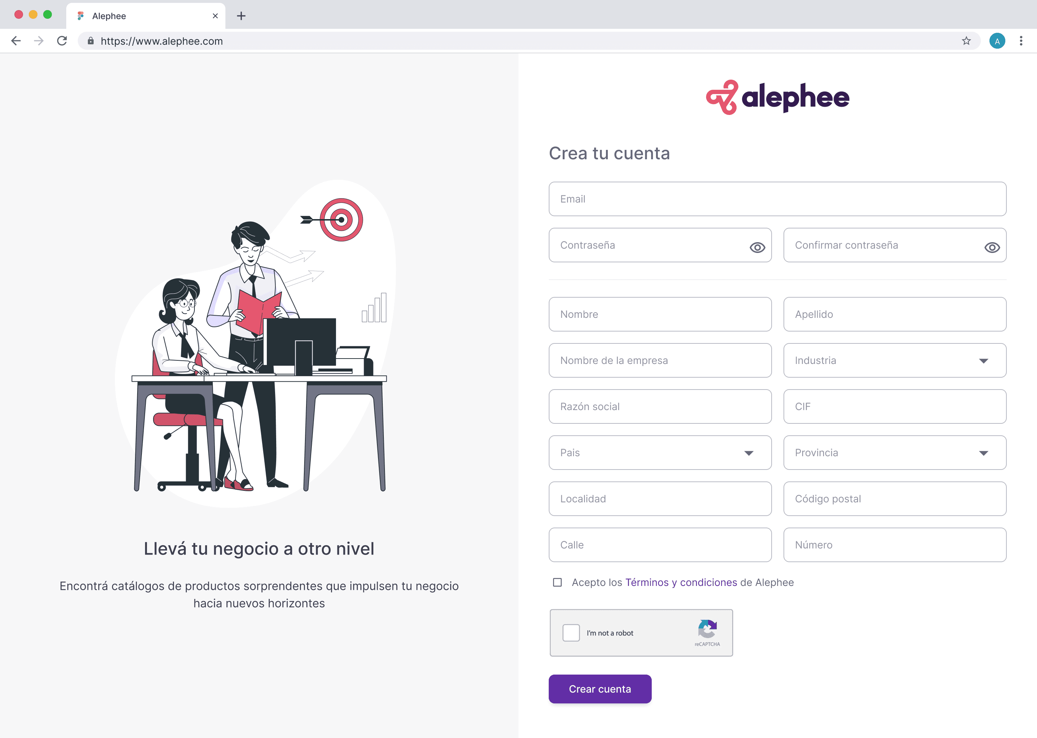Viewport: 1037px width, 738px height.
Task: Click the browser forward arrow
Action: pyautogui.click(x=39, y=41)
